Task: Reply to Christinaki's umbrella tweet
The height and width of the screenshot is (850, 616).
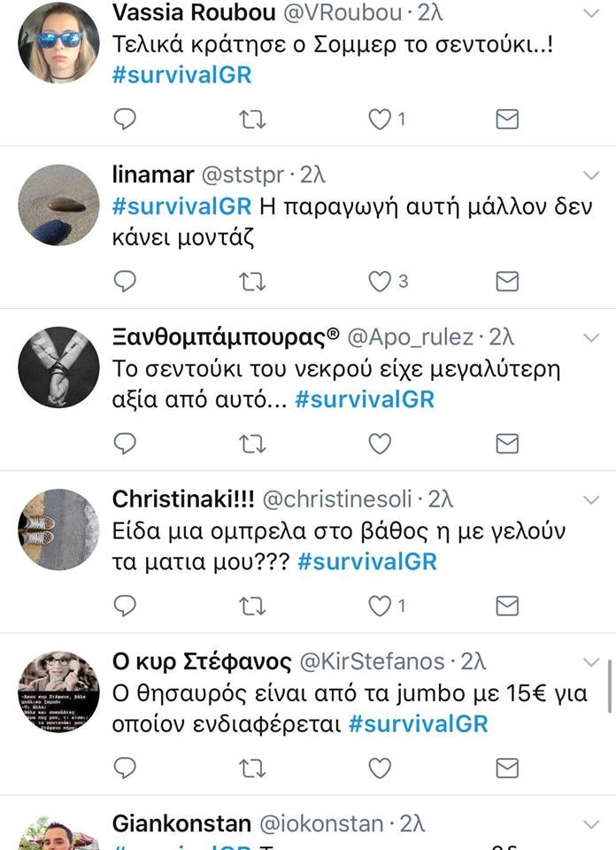Action: point(125,606)
